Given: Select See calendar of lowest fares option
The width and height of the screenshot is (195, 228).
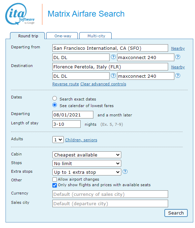Looking at the screenshot, I should click(55, 105).
